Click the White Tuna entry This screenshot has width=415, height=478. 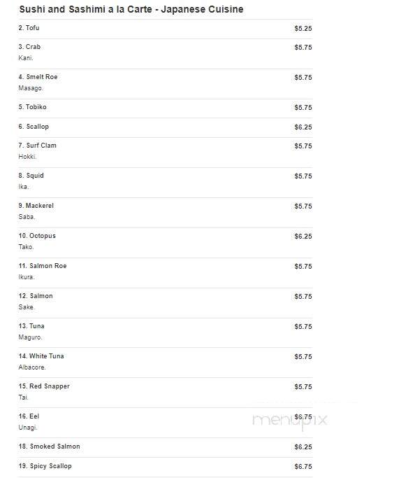click(166, 363)
